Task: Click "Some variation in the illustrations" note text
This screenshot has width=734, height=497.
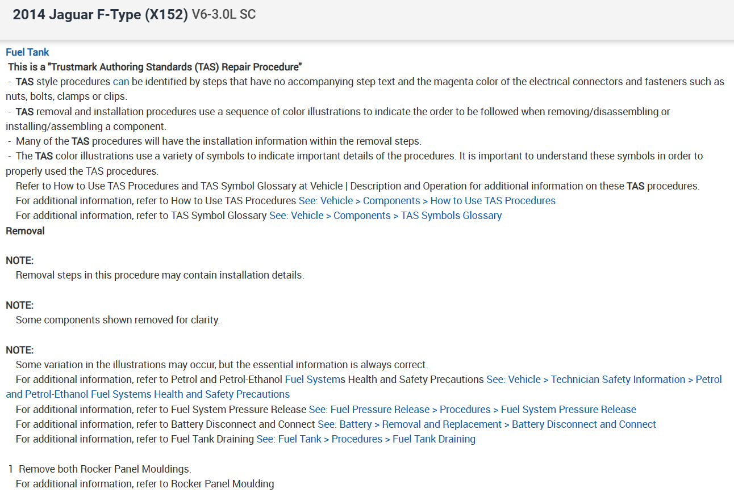Action: tap(222, 364)
